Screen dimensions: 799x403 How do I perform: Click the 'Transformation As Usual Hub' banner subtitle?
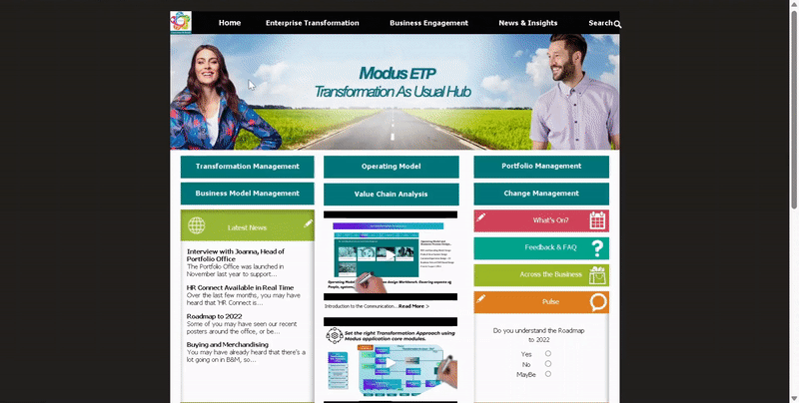coord(392,92)
